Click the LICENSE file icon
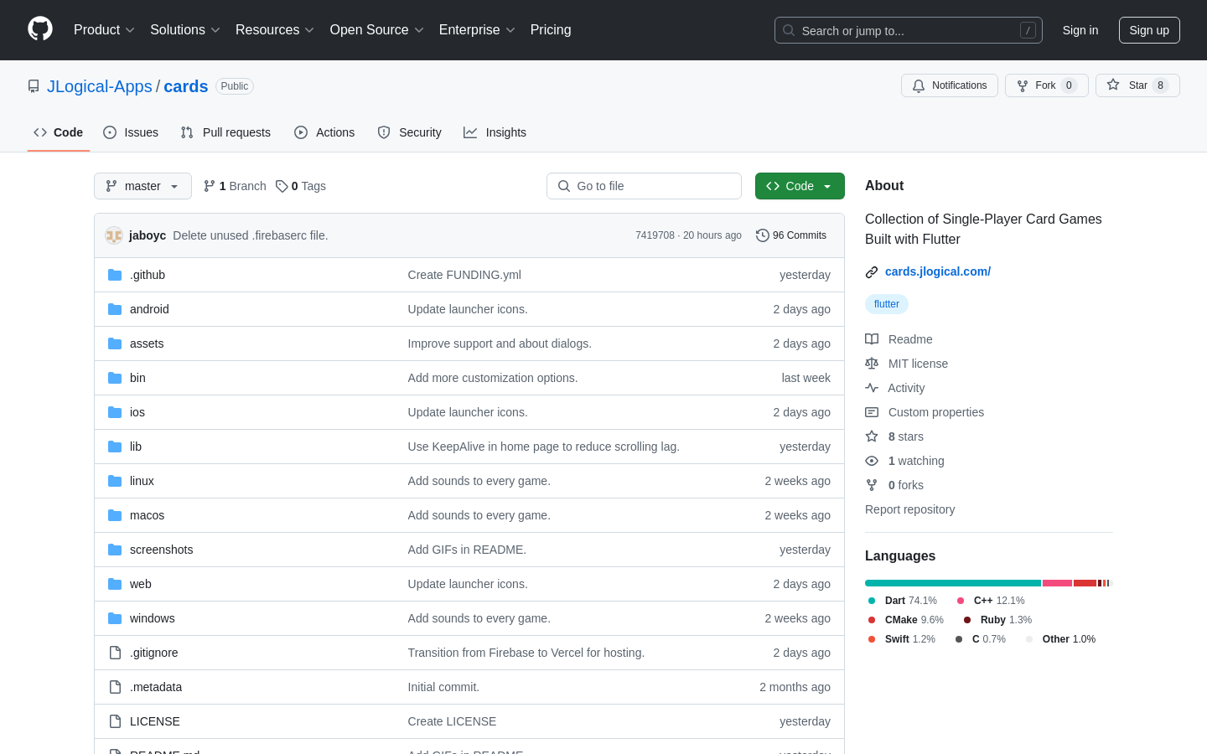The image size is (1207, 754). [115, 721]
